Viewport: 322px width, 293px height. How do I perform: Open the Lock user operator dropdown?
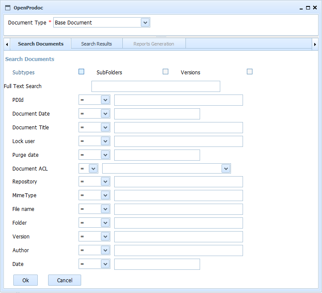point(105,141)
